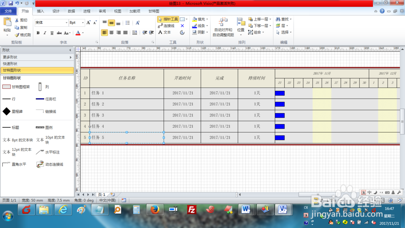Viewport: 405px width, 228px height.
Task: Toggle Center paragraph alignment
Action: coord(111,32)
